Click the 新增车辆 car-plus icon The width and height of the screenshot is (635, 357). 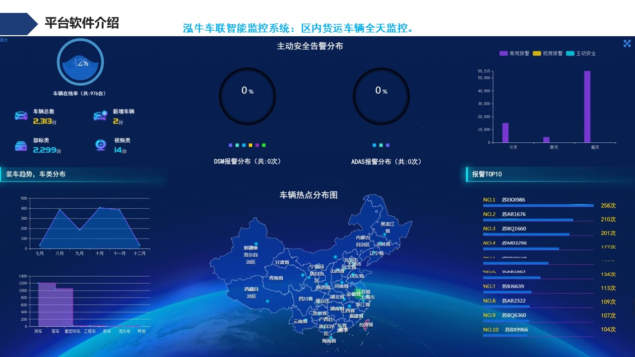(100, 116)
